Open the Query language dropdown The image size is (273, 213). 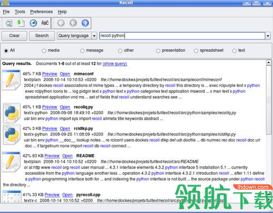[77, 35]
